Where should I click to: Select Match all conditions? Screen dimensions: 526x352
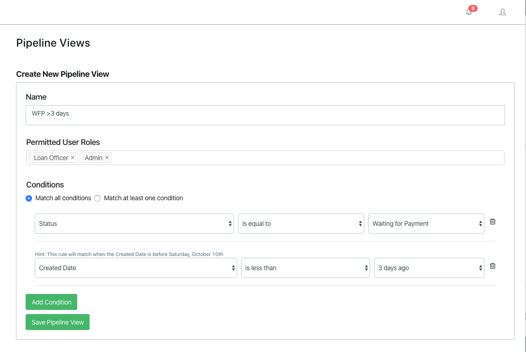click(29, 198)
